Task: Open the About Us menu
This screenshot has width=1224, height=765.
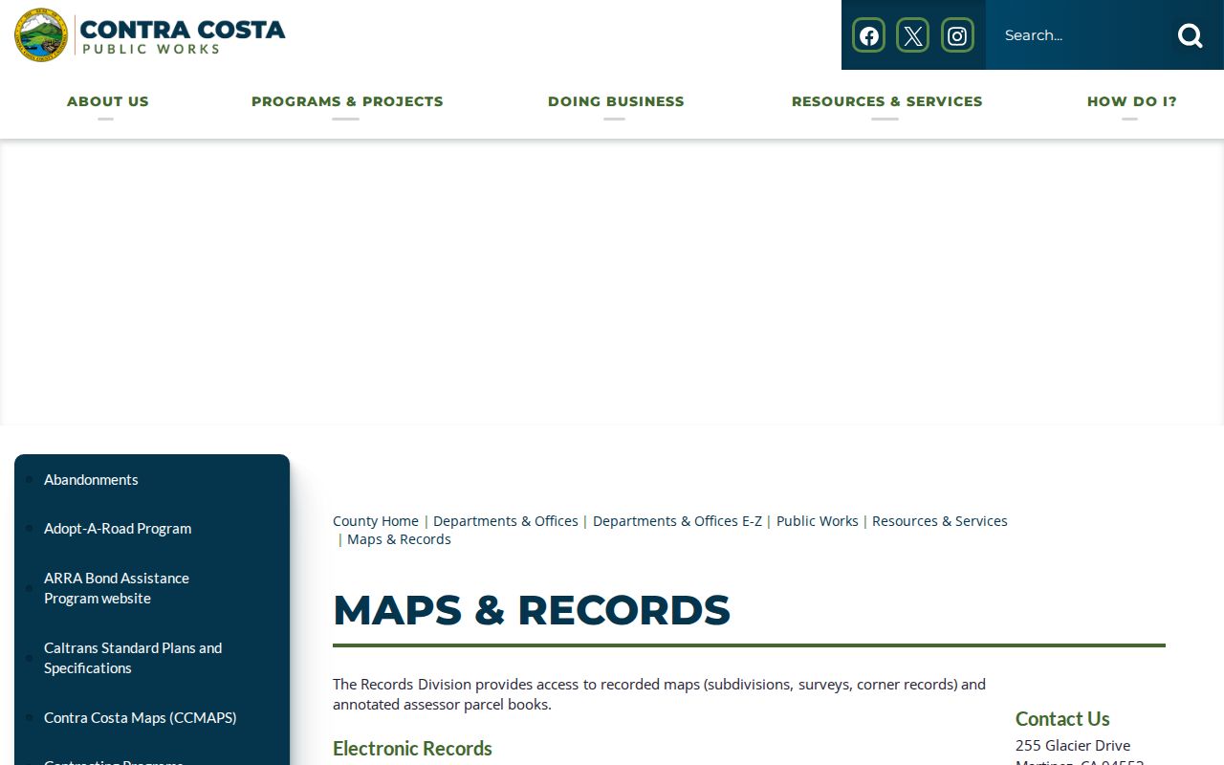Action: tap(108, 101)
